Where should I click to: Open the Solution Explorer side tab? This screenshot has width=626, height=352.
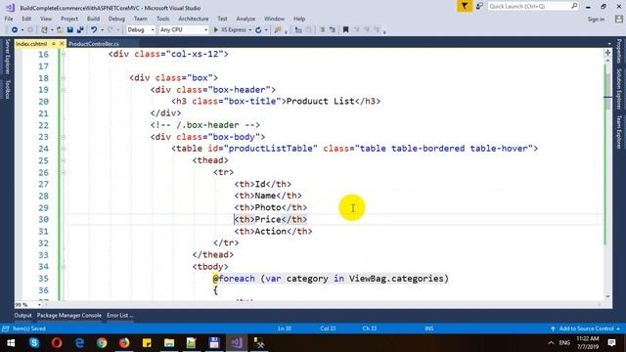point(619,89)
